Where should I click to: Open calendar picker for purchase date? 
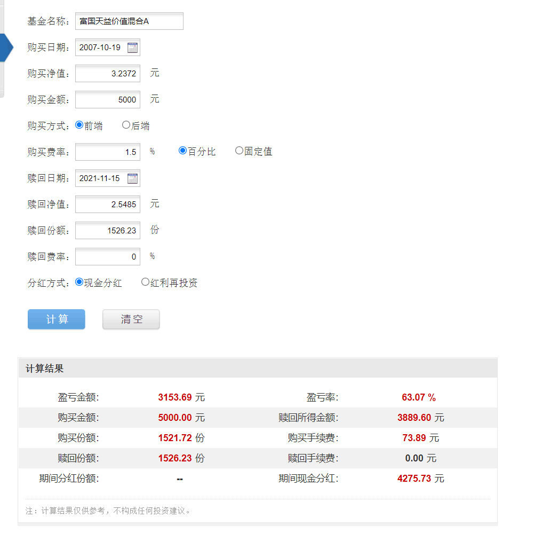[132, 48]
